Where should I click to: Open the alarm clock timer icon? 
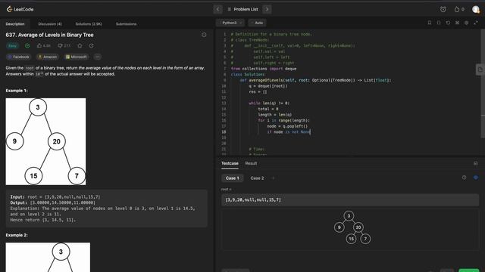tap(443, 9)
